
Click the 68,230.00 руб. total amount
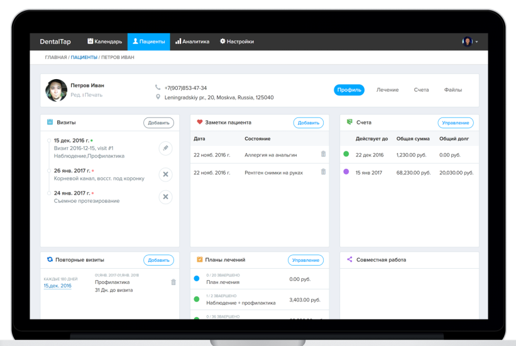[414, 173]
